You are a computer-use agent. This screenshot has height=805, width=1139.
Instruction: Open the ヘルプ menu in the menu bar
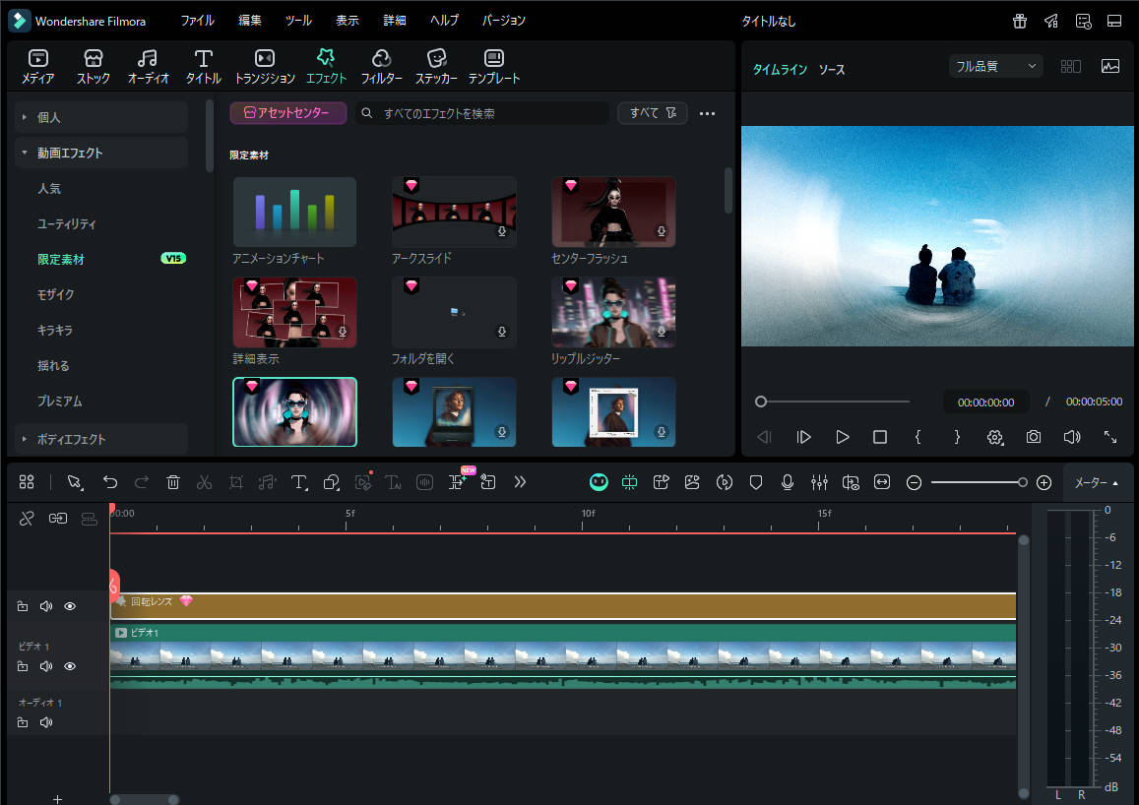tap(442, 20)
